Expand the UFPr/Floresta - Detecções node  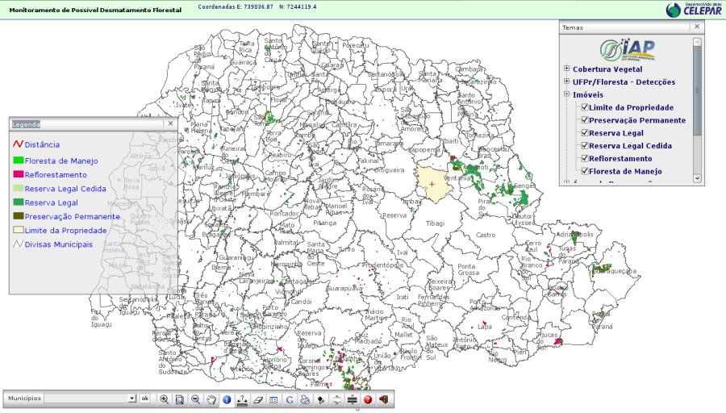[x=567, y=81]
